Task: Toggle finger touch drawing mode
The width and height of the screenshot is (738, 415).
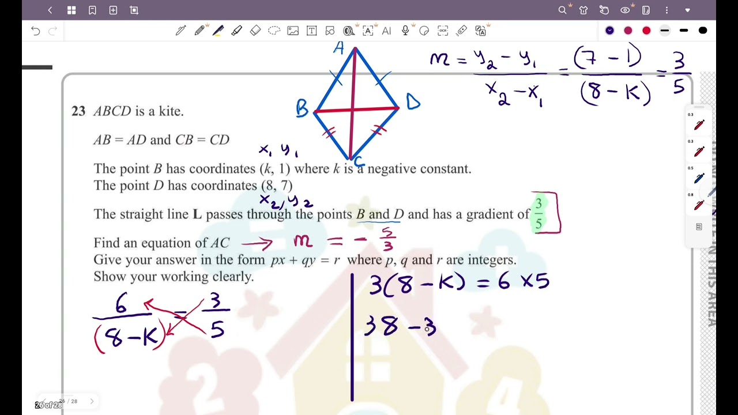Action: 604,10
